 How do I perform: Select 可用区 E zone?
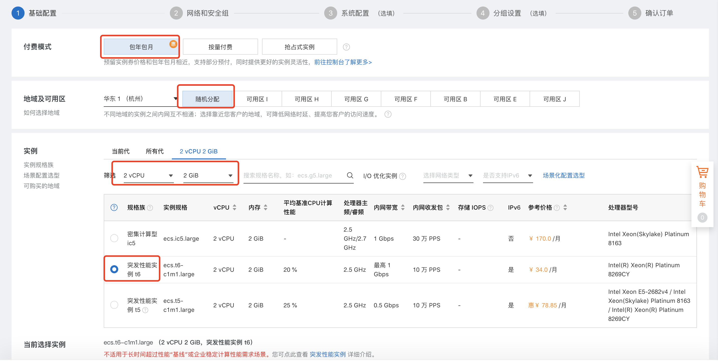(x=505, y=99)
